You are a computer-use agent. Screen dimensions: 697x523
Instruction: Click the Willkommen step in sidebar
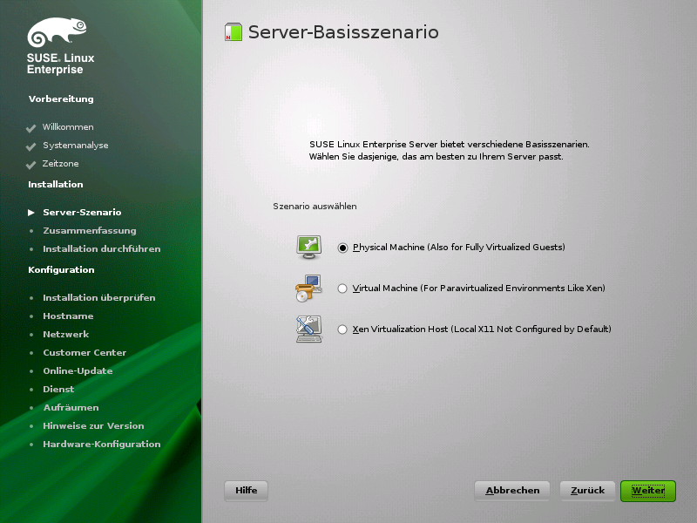point(68,127)
